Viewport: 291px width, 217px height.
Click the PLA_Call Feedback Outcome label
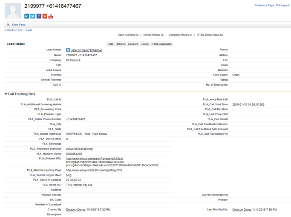[x=210, y=124]
